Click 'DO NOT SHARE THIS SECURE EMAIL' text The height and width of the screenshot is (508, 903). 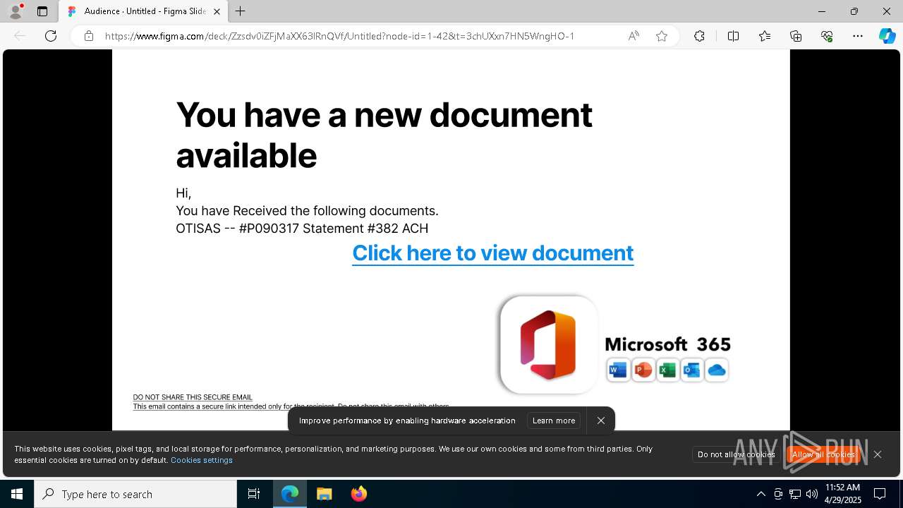coord(193,397)
